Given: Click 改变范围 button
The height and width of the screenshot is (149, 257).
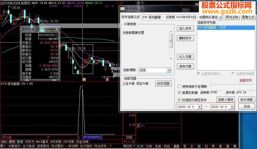Looking at the screenshot, I should (x=163, y=83).
